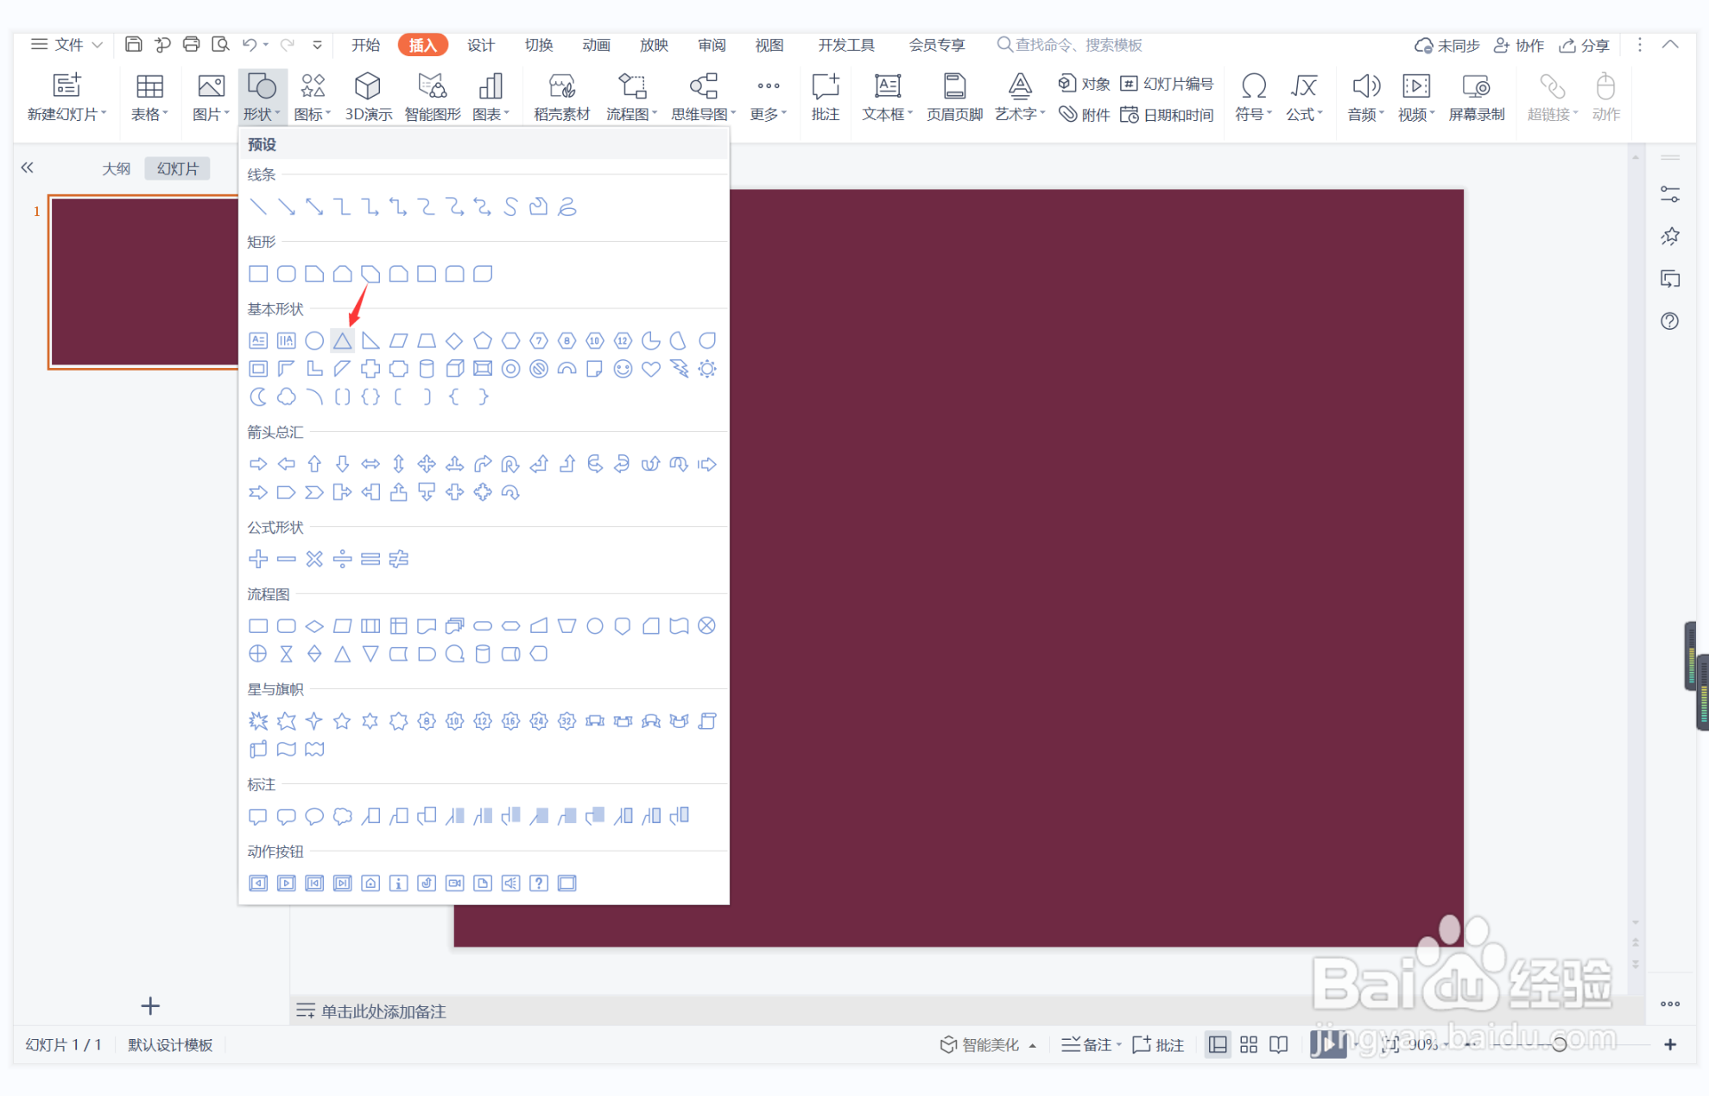Select the isosceles triangle basic shape
Viewport: 1709px width, 1096px height.
[343, 341]
